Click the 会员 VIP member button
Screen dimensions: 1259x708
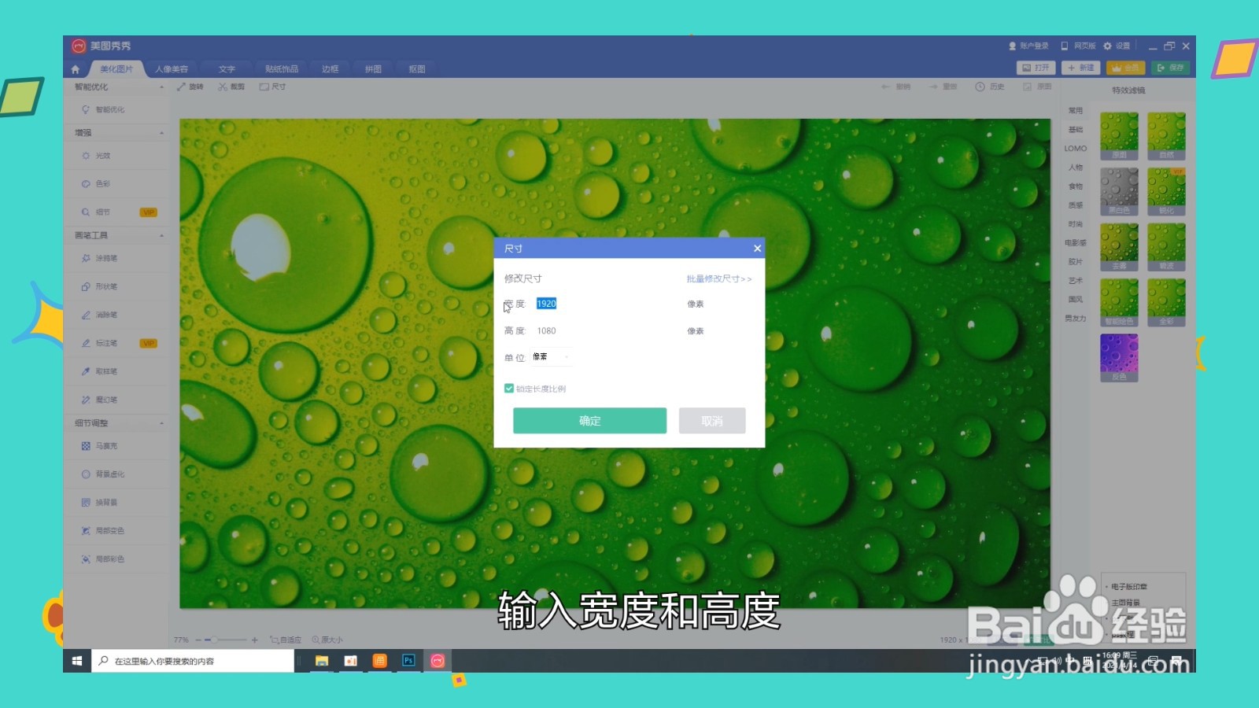[x=1125, y=68]
